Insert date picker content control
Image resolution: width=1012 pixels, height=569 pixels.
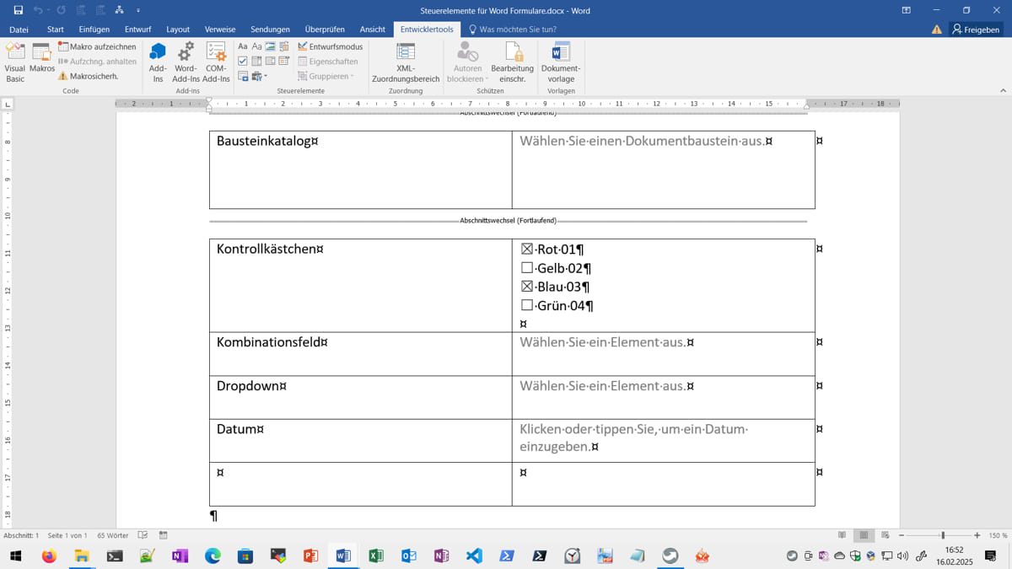(x=284, y=61)
